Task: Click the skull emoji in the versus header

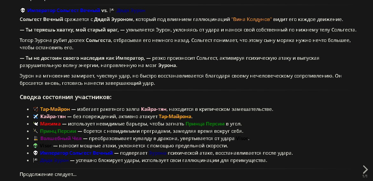Action: (23, 10)
